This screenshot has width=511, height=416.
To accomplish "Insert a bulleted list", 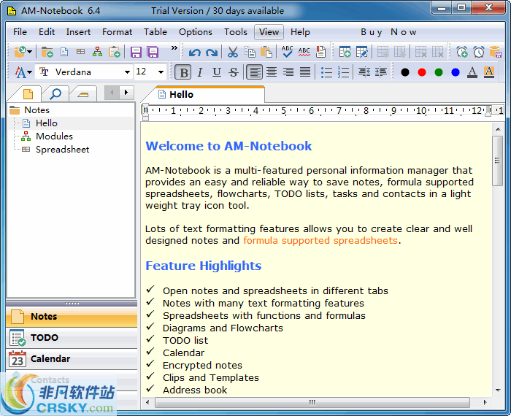I will (326, 72).
